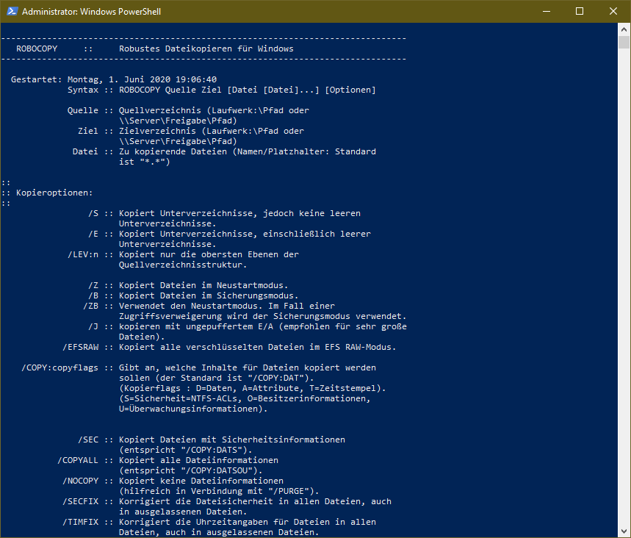This screenshot has width=631, height=538.
Task: Click 'U=Überwachungsinformationen).' text
Action: click(x=193, y=409)
